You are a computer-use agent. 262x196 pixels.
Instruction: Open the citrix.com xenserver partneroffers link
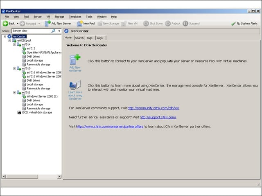110,127
